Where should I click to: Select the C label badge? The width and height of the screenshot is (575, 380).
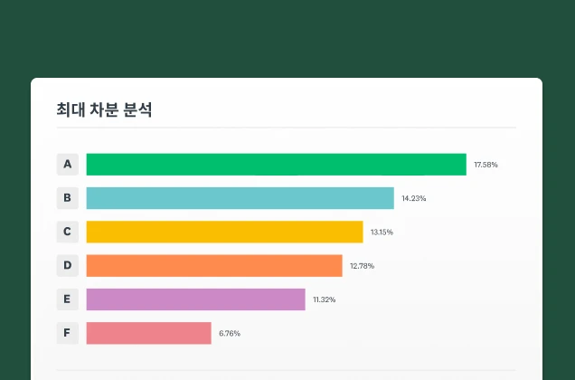pos(67,232)
